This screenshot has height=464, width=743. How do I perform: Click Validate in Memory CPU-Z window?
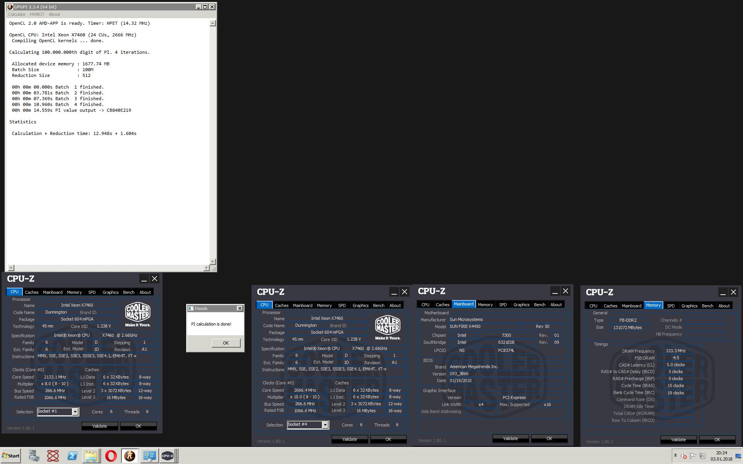coord(678,440)
